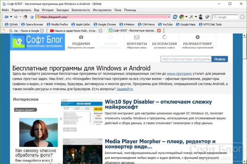This screenshot has width=247, height=164.
Task: Open dropdown next to wand icon
Action: point(196,17)
